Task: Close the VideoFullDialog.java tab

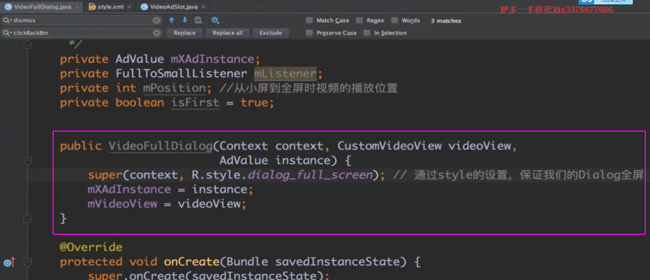Action: coord(76,7)
